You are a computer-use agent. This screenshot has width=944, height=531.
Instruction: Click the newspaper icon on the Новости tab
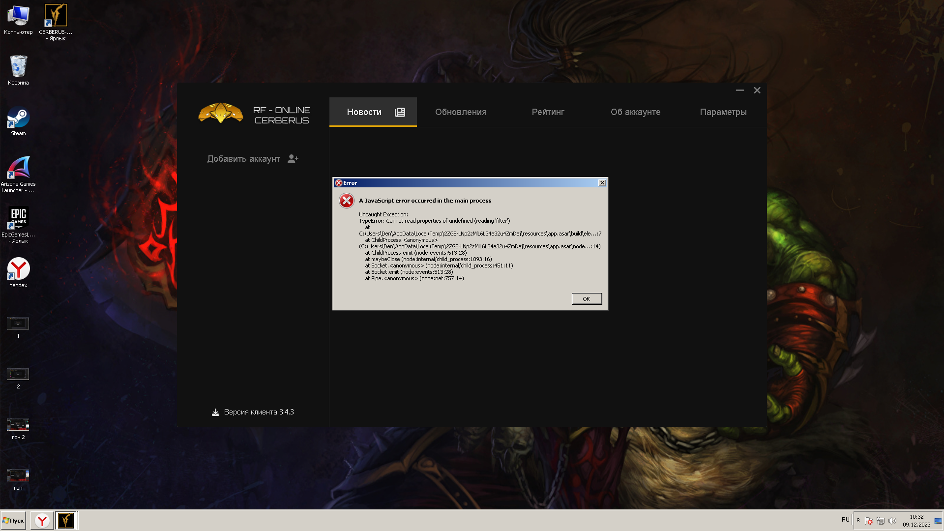[x=400, y=112]
